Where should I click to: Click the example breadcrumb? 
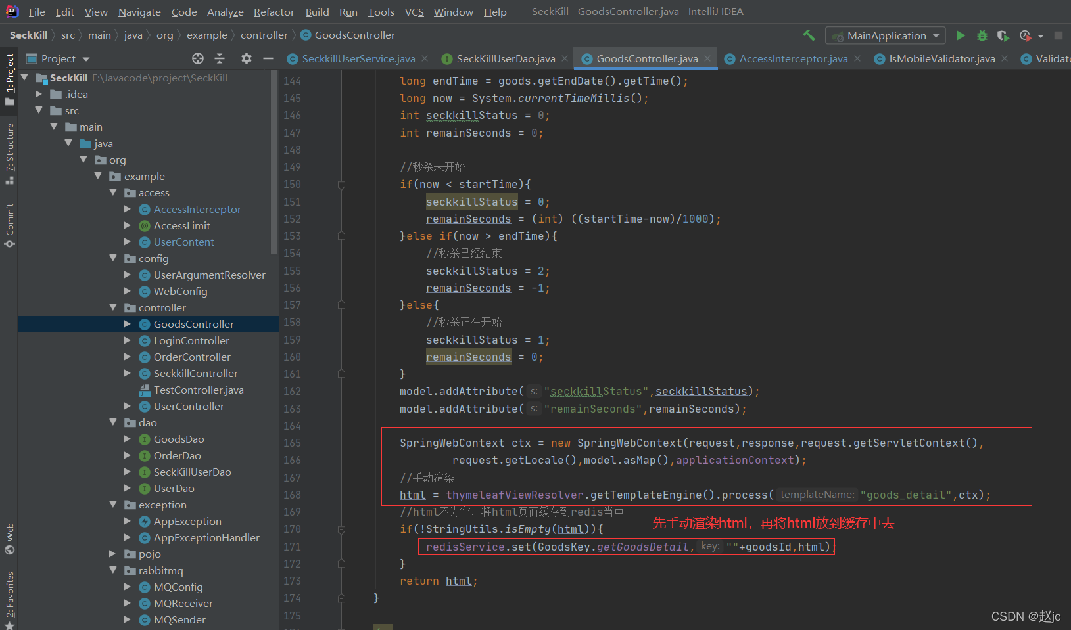pyautogui.click(x=206, y=35)
